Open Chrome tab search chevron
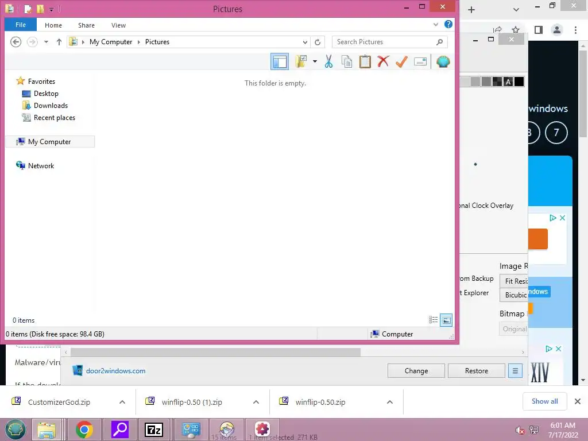The image size is (588, 441). point(516,10)
